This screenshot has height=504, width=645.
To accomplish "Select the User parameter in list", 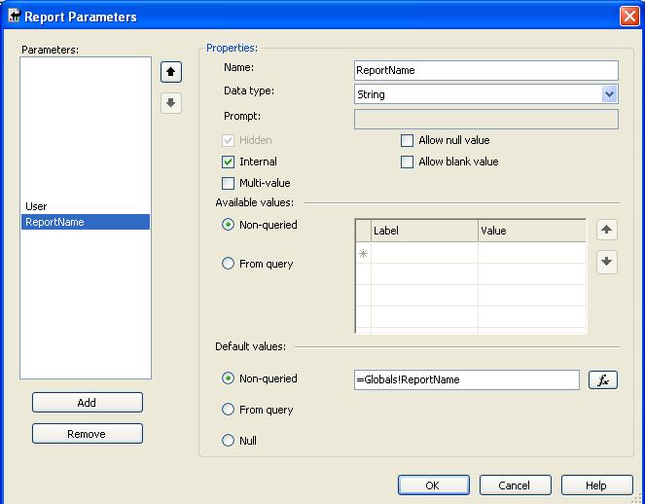I will tap(36, 206).
